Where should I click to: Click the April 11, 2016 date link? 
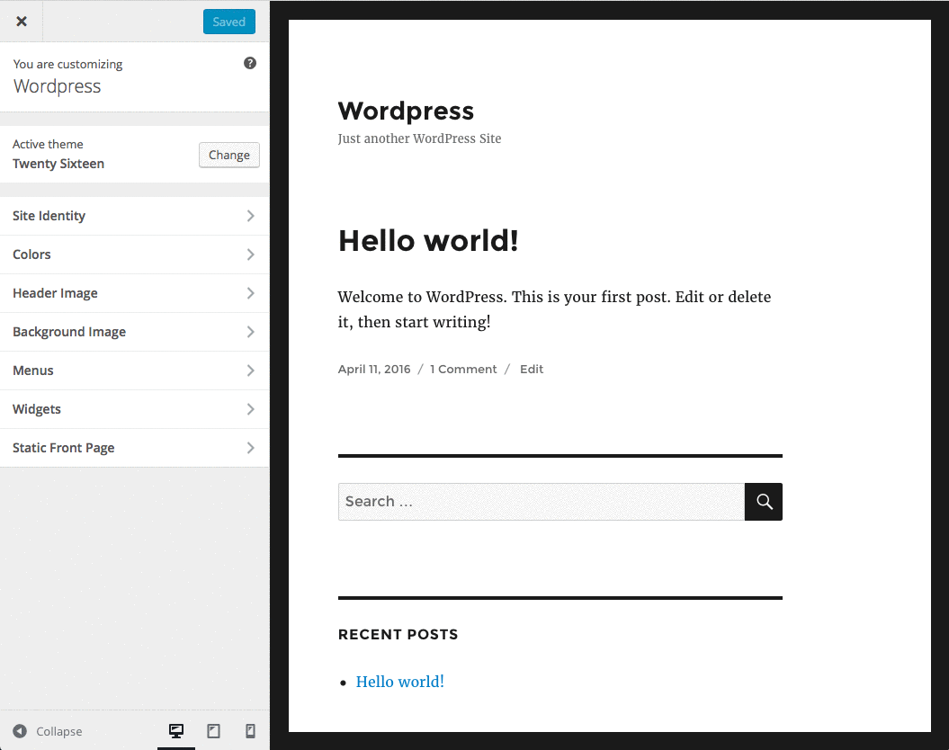tap(374, 369)
